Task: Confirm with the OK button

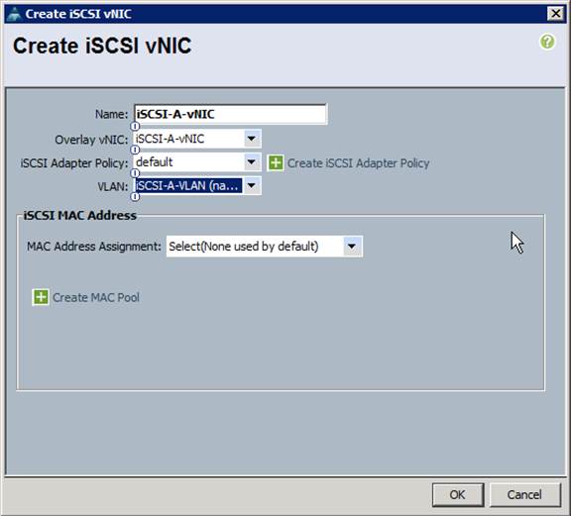Action: 458,495
